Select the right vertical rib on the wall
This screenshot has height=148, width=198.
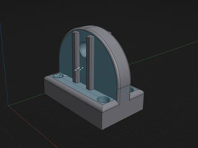tap(90, 63)
